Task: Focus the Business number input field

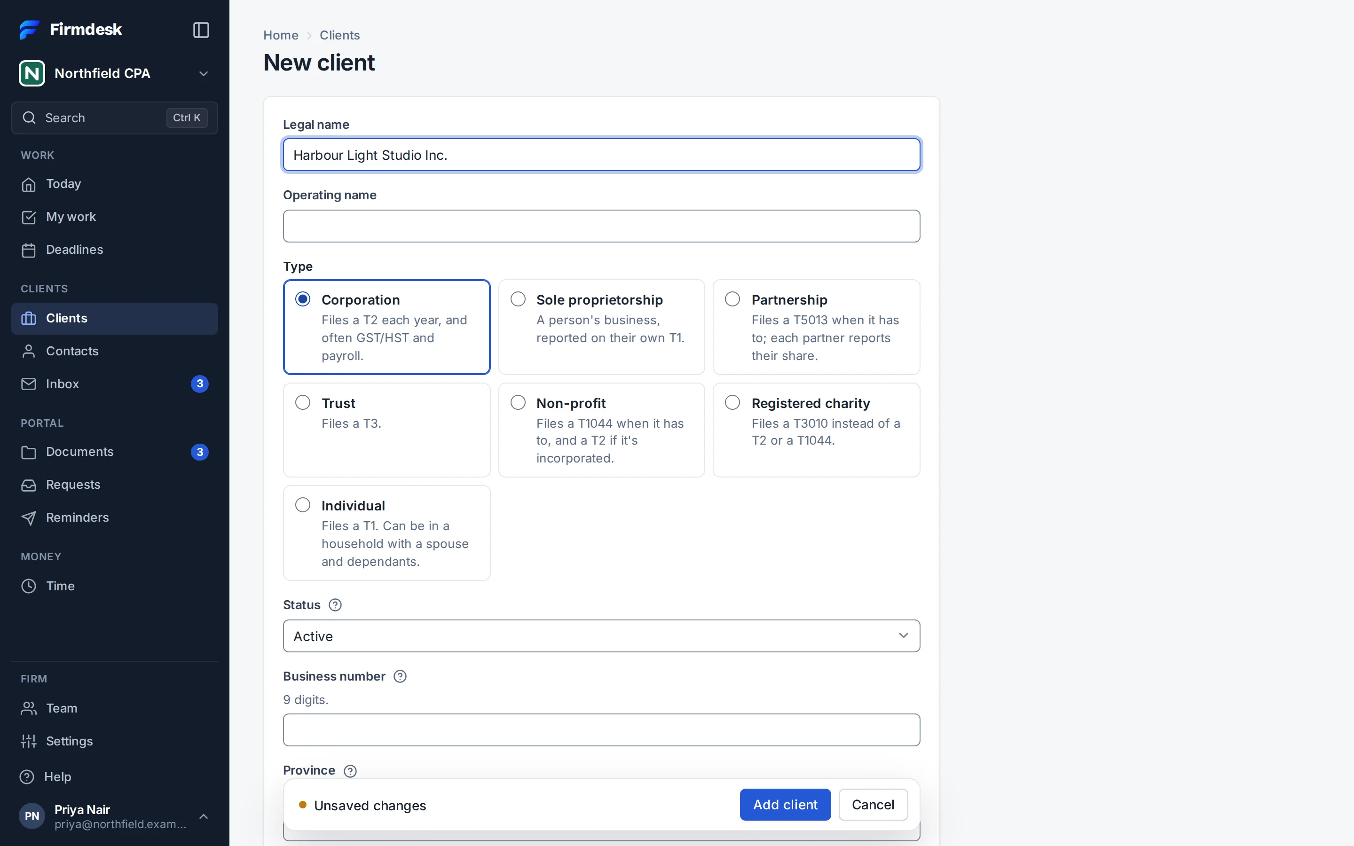Action: [x=601, y=730]
